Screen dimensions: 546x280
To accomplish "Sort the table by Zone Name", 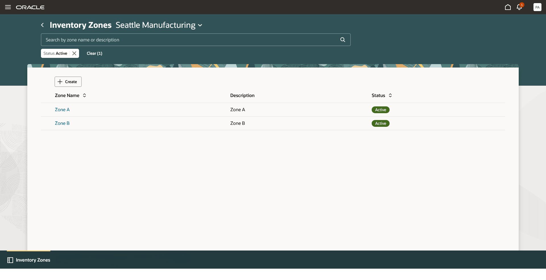I will coord(84,95).
